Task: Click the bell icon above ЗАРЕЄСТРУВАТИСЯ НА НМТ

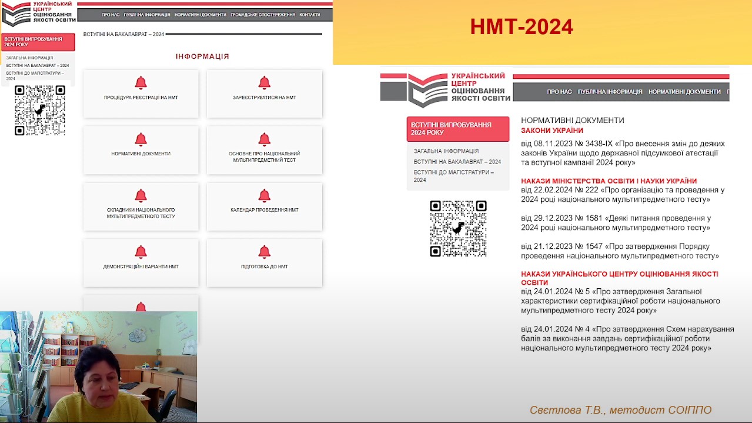Action: pos(265,83)
